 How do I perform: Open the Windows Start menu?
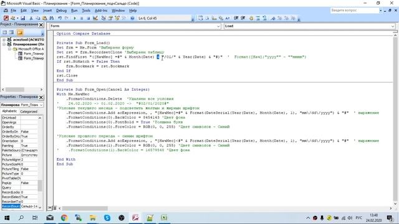(x=7, y=218)
